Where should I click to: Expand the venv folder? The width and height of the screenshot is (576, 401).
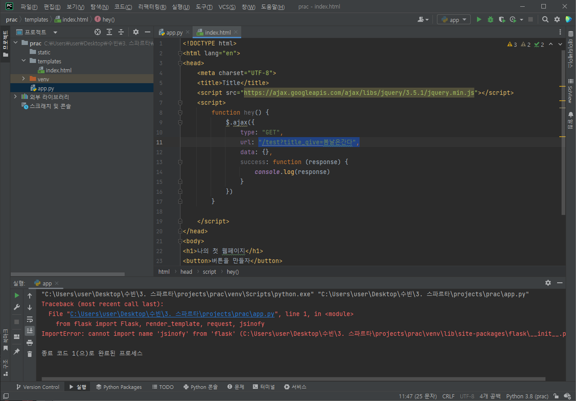click(x=24, y=79)
